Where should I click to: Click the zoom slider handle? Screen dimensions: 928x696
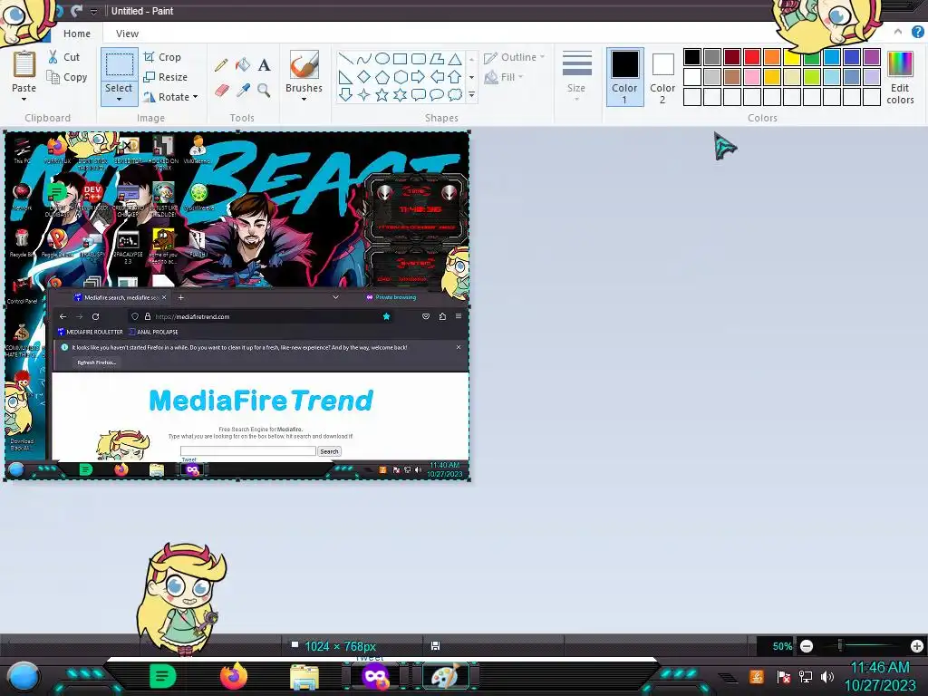coord(840,645)
